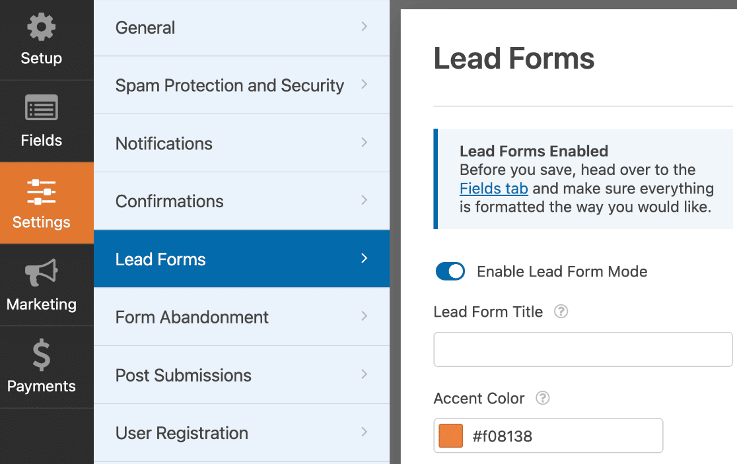Open the Marketing megaphone icon
The width and height of the screenshot is (737, 464).
(x=41, y=273)
